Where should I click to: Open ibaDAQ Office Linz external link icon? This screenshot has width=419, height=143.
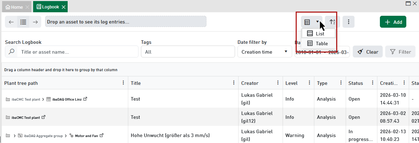[x=85, y=99]
